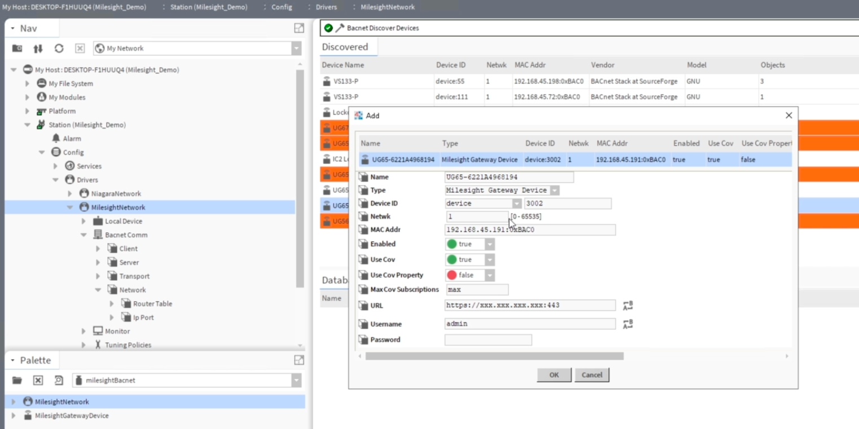Click the MilesightGatewayDevice palette icon
Image resolution: width=859 pixels, height=429 pixels.
click(x=28, y=415)
